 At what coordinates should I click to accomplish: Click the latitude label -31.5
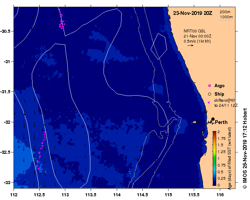[x=5, y=92]
